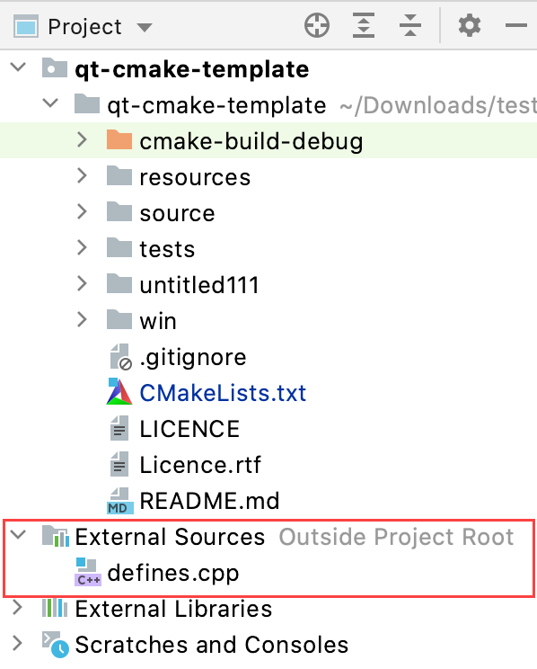
Task: Open the Project view dropdown arrow
Action: [x=144, y=28]
